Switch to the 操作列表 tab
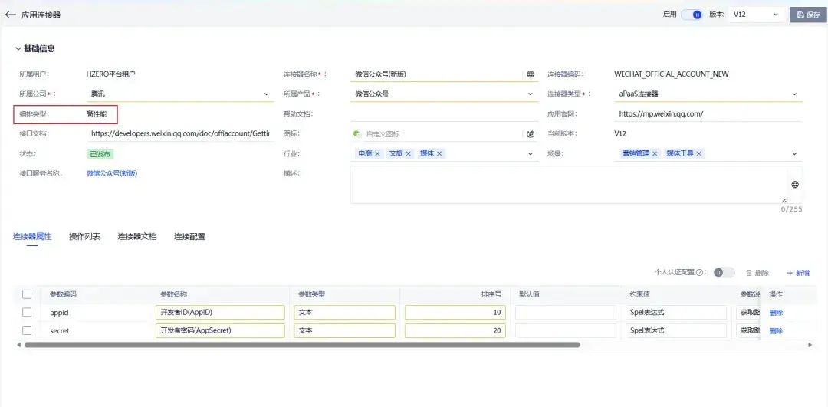Image resolution: width=828 pixels, height=407 pixels. point(84,237)
